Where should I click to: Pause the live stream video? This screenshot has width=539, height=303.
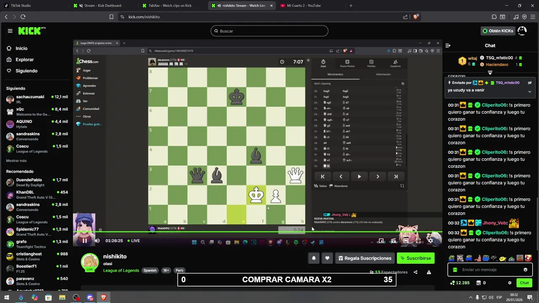point(85,241)
